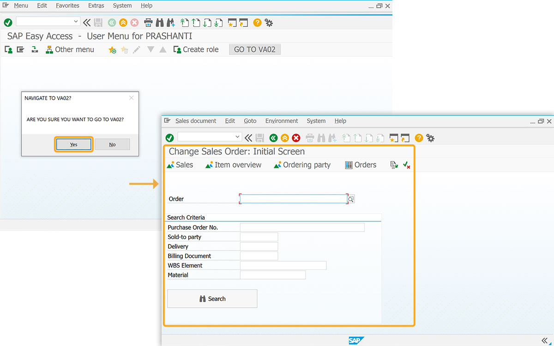Click red Cancel icon in Sales Order toolbar
The image size is (554, 346).
[x=296, y=137]
